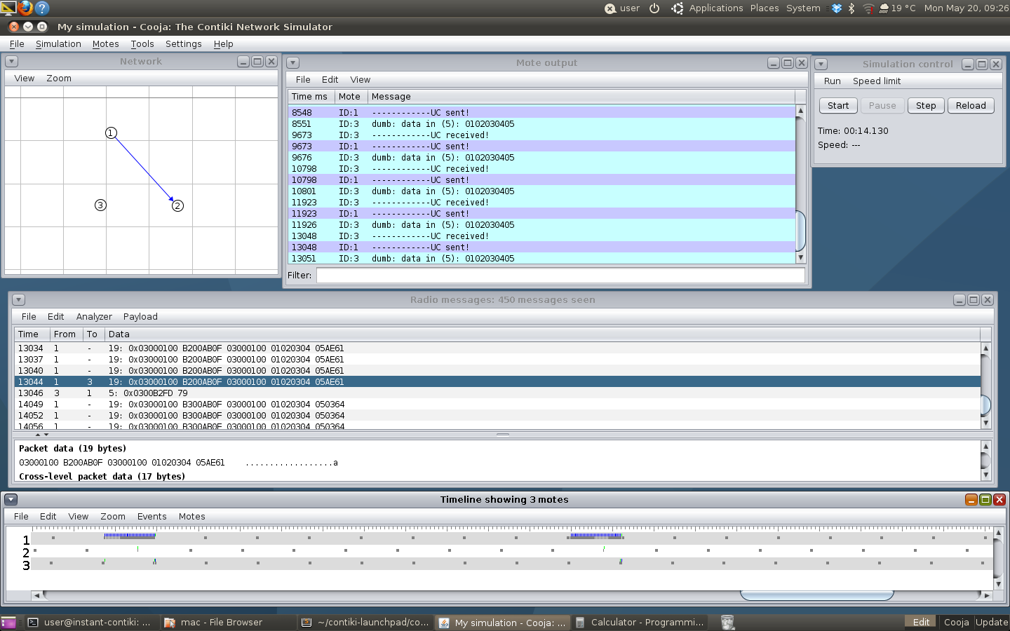Select radio message row at time 13046
Viewport: 1010px width, 631px height.
click(497, 393)
